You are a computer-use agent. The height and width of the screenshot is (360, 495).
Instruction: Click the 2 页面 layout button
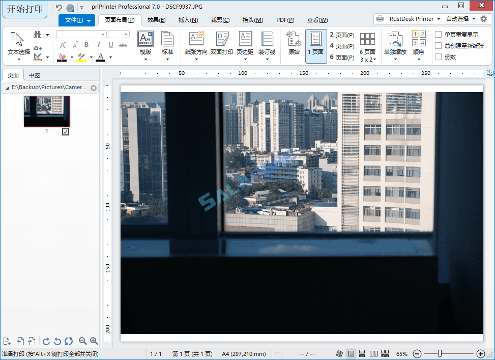point(341,35)
